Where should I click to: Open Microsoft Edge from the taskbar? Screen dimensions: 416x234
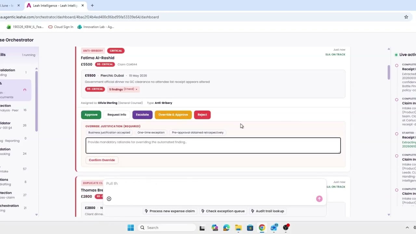[227, 227]
